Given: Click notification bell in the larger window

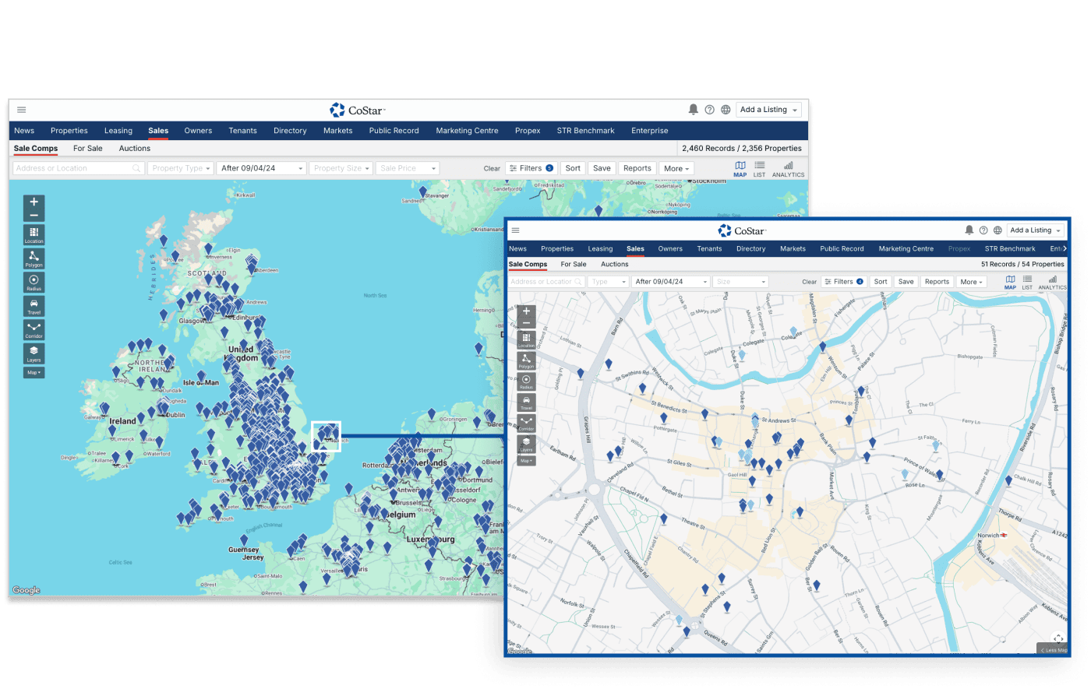Looking at the screenshot, I should [693, 110].
